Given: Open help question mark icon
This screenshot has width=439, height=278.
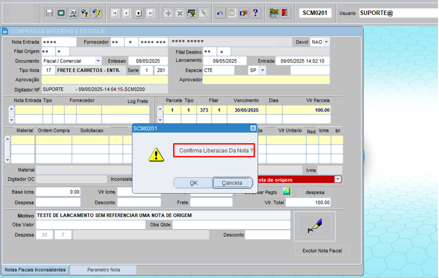Looking at the screenshot, I should (x=255, y=13).
